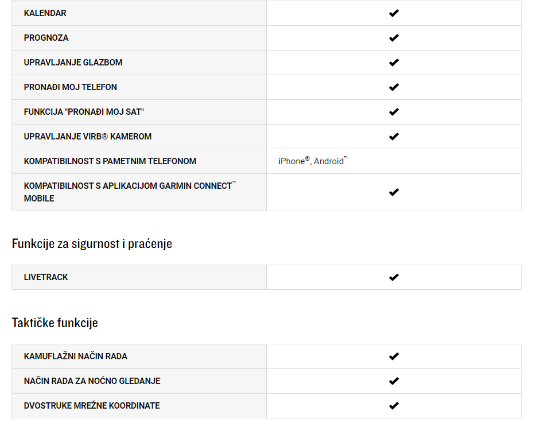This screenshot has width=533, height=427.
Task: Click the LiveTrack checkmark icon
Action: pyautogui.click(x=394, y=277)
